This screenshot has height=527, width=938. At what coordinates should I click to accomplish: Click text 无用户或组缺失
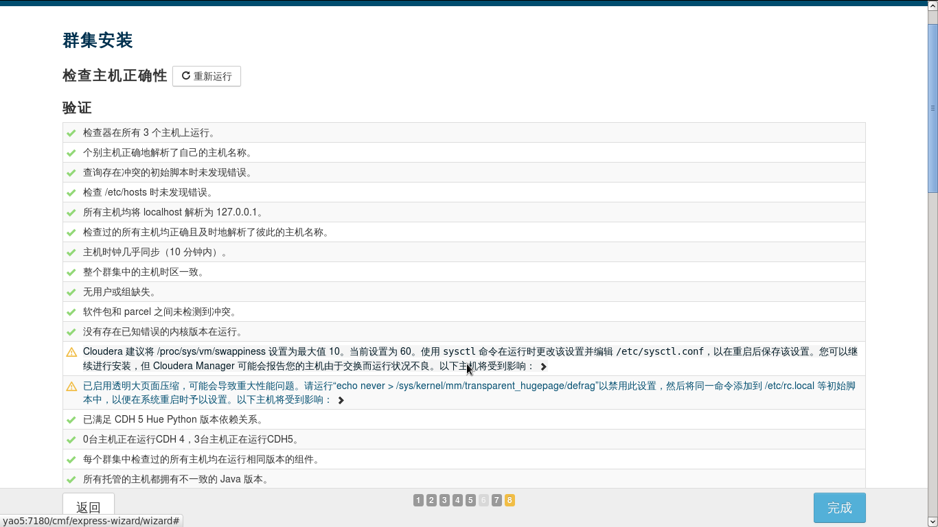(x=119, y=292)
